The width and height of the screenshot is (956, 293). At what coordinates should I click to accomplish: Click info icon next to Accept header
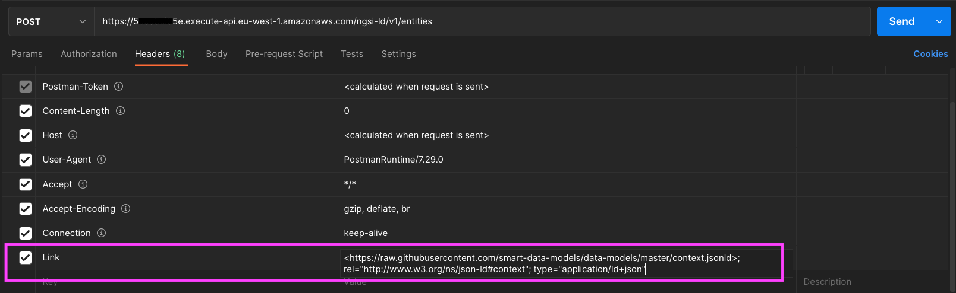point(83,184)
